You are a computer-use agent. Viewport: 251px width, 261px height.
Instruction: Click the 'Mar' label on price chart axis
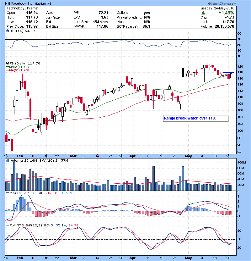(73, 156)
